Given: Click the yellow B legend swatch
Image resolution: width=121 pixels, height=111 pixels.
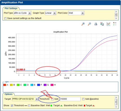Looking at the screenshot, I should click(11, 85).
